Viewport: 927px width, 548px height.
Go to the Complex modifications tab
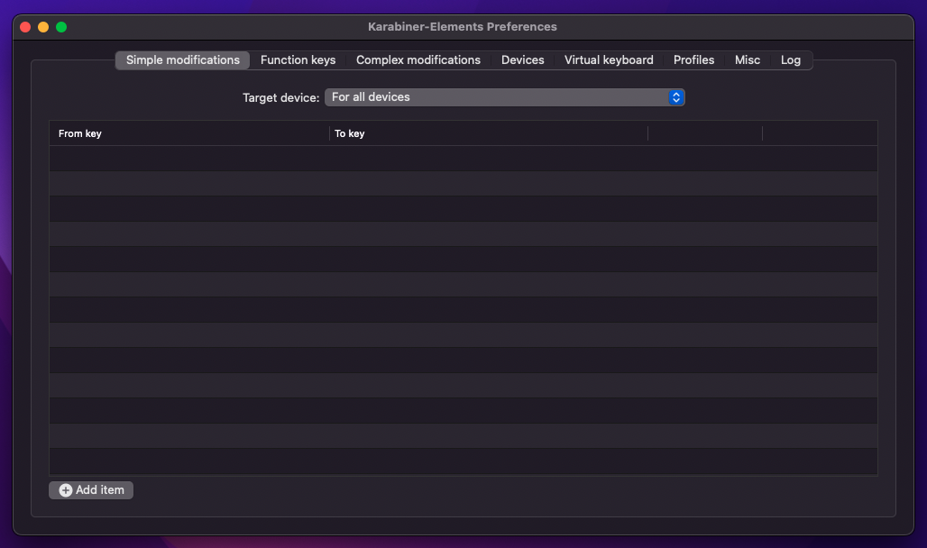pos(418,60)
